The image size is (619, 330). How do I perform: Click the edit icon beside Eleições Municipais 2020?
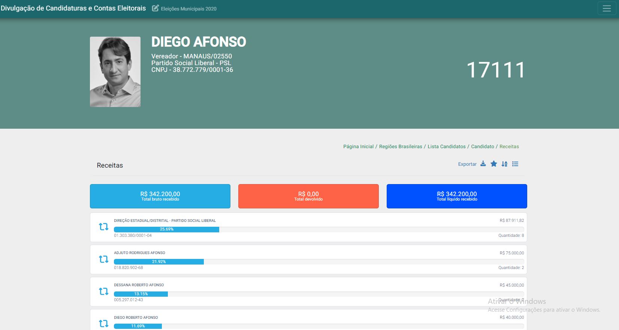tap(155, 8)
